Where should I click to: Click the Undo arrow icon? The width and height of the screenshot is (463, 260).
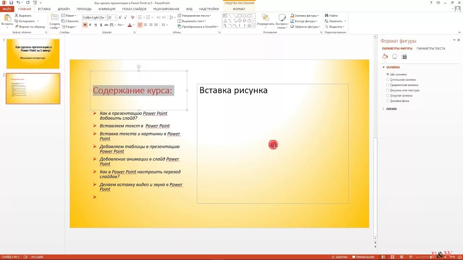tap(18, 3)
